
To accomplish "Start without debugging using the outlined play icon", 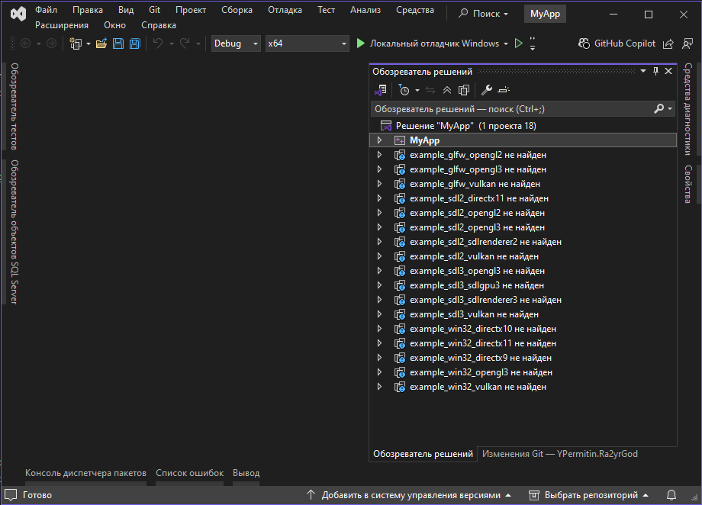I will pos(518,43).
